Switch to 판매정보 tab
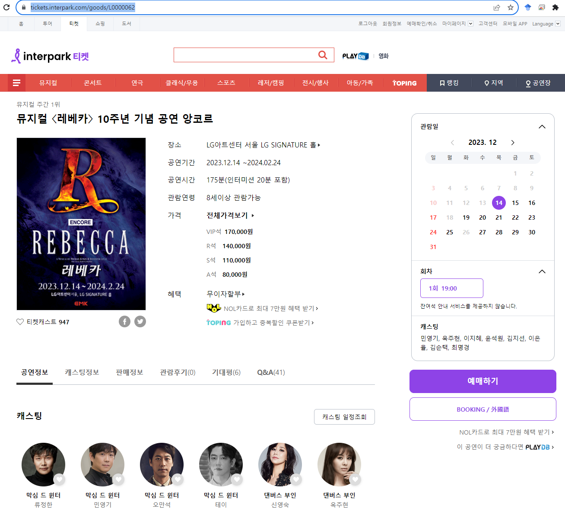The image size is (565, 518). [130, 372]
